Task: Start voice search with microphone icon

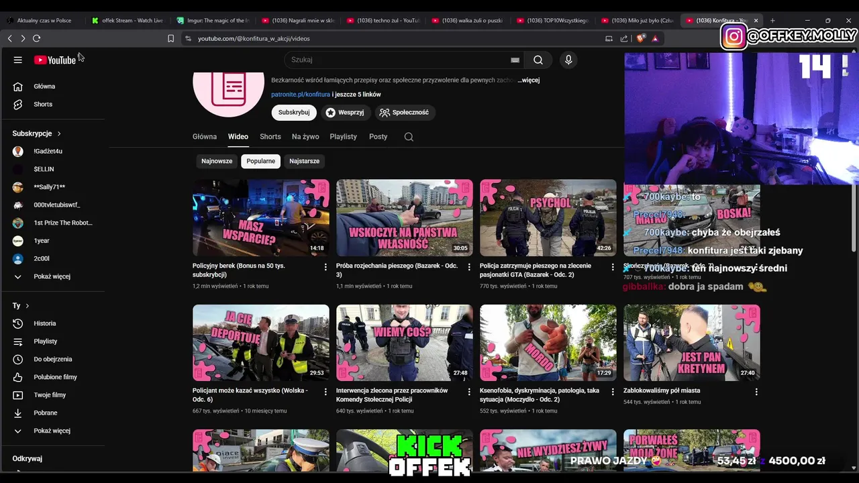Action: click(x=568, y=60)
